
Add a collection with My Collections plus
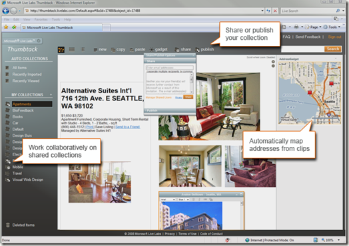click(51, 94)
